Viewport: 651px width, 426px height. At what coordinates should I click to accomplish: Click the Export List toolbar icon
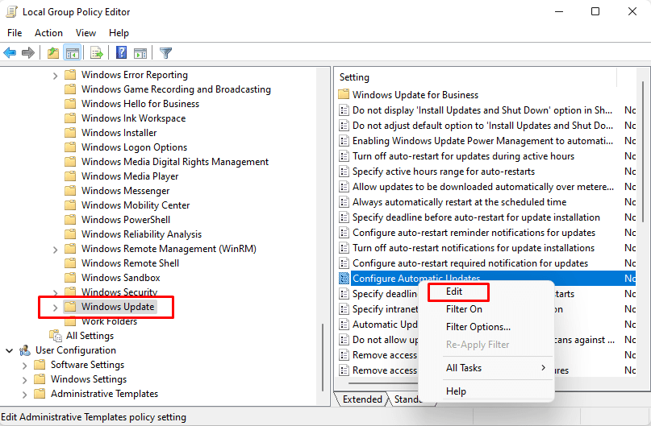coord(96,52)
